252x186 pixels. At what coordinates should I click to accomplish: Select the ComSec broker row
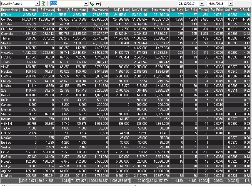(126, 19)
